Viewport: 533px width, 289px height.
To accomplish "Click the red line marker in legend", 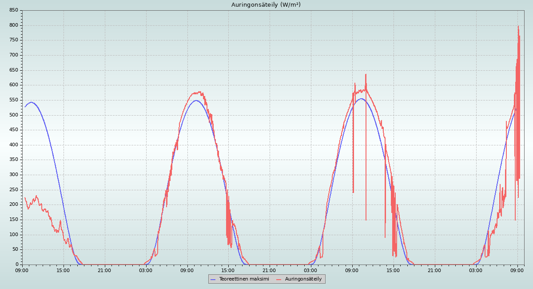I will point(279,279).
